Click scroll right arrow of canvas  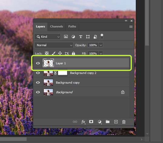coord(142,139)
